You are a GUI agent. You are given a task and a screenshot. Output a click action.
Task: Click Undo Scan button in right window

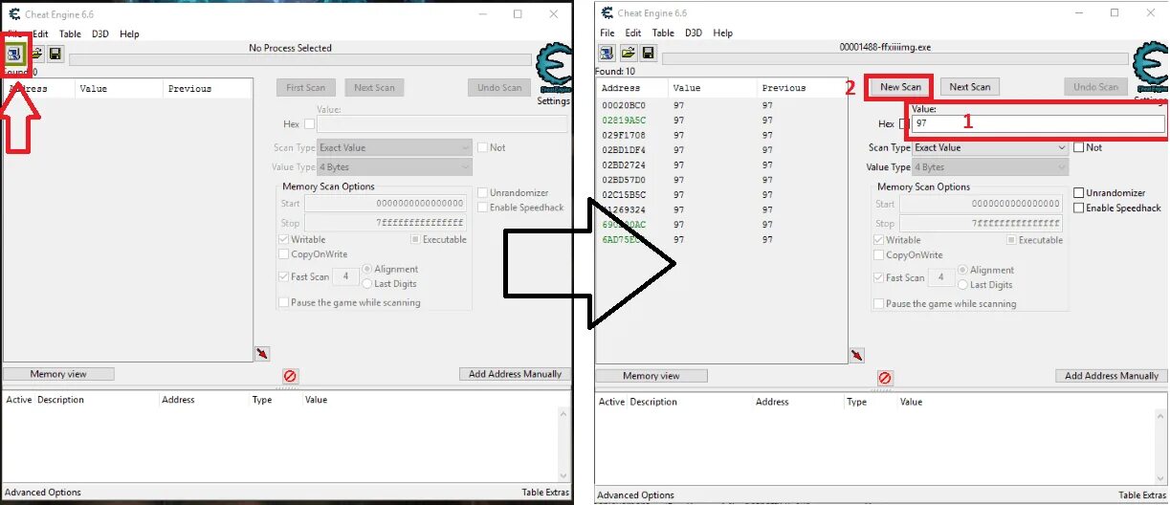pos(1095,87)
